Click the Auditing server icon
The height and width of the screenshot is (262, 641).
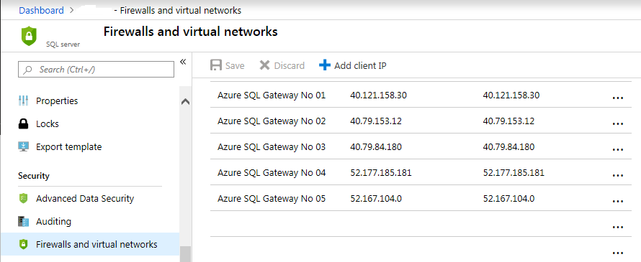(23, 221)
